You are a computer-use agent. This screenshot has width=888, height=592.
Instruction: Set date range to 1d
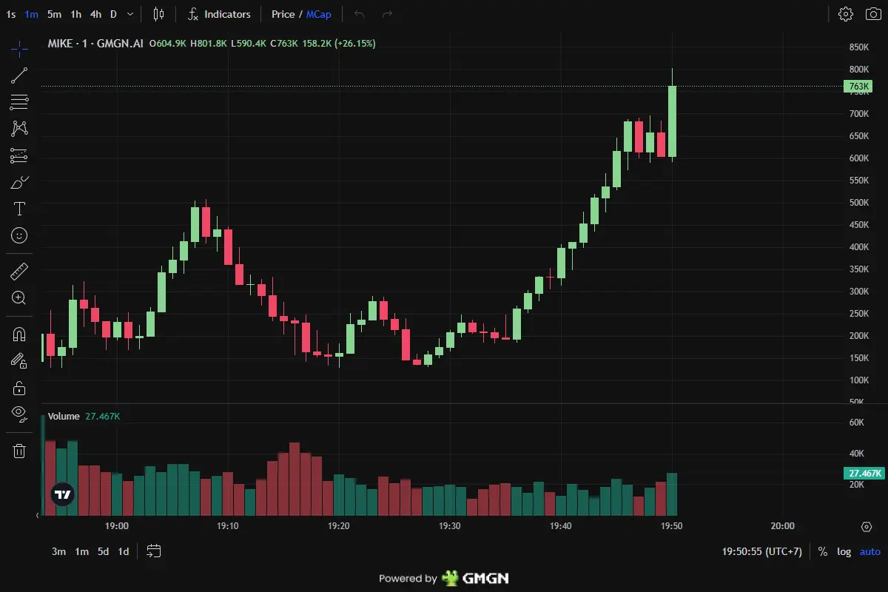pos(124,551)
